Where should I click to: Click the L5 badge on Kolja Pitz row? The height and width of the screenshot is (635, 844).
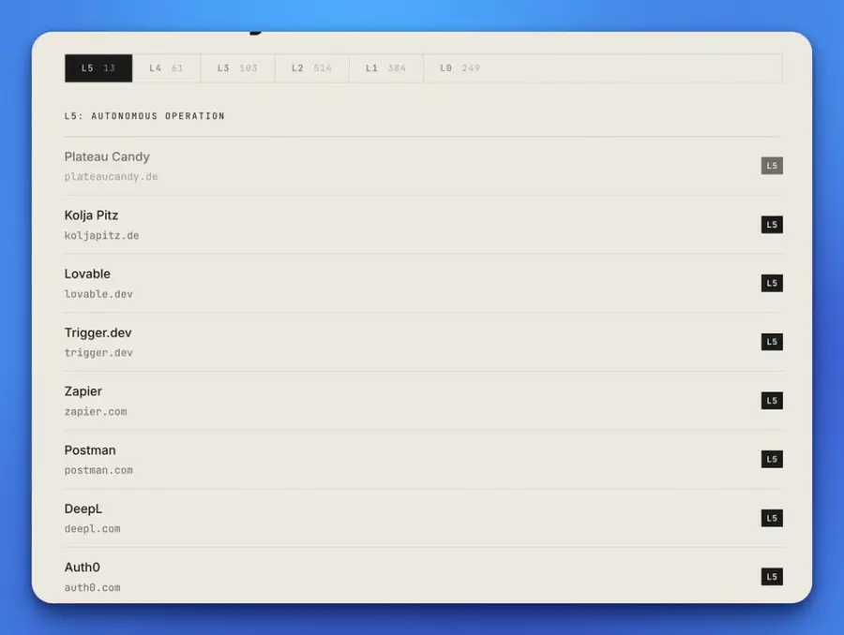[x=772, y=225]
